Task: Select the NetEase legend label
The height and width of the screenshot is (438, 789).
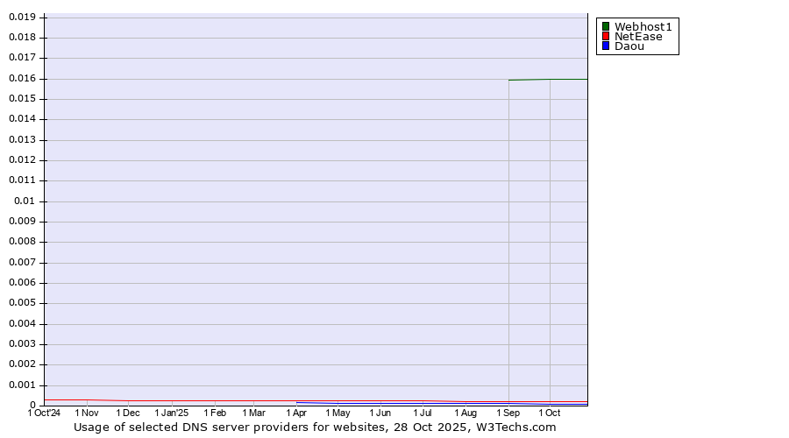Action: click(x=638, y=37)
